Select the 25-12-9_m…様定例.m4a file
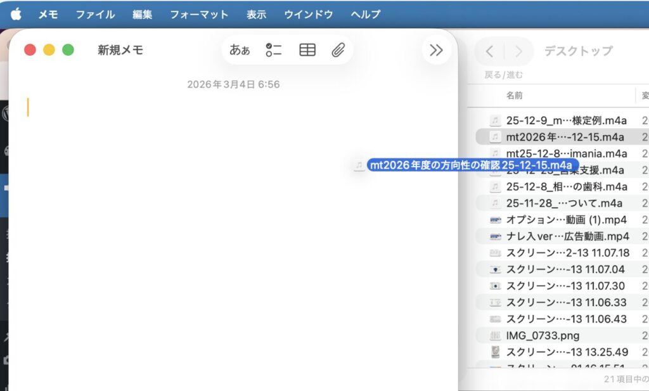Image resolution: width=649 pixels, height=391 pixels. coord(566,120)
